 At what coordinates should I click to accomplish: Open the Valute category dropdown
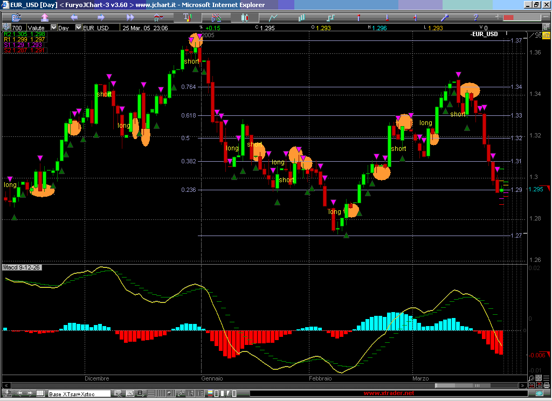[x=53, y=27]
